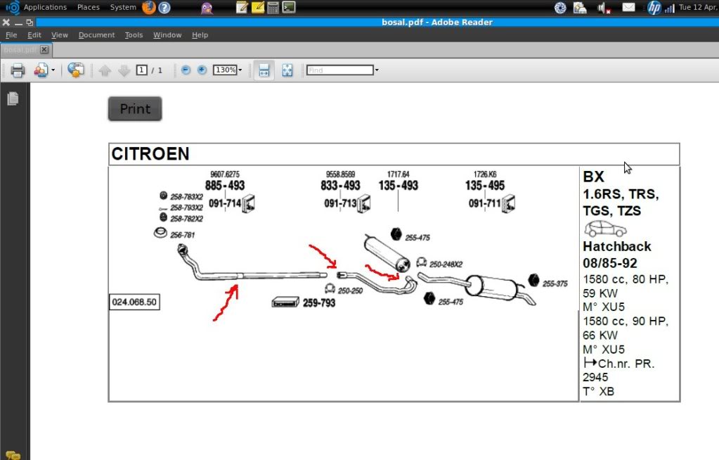
Task: Click the CITROEN heading
Action: tap(150, 154)
